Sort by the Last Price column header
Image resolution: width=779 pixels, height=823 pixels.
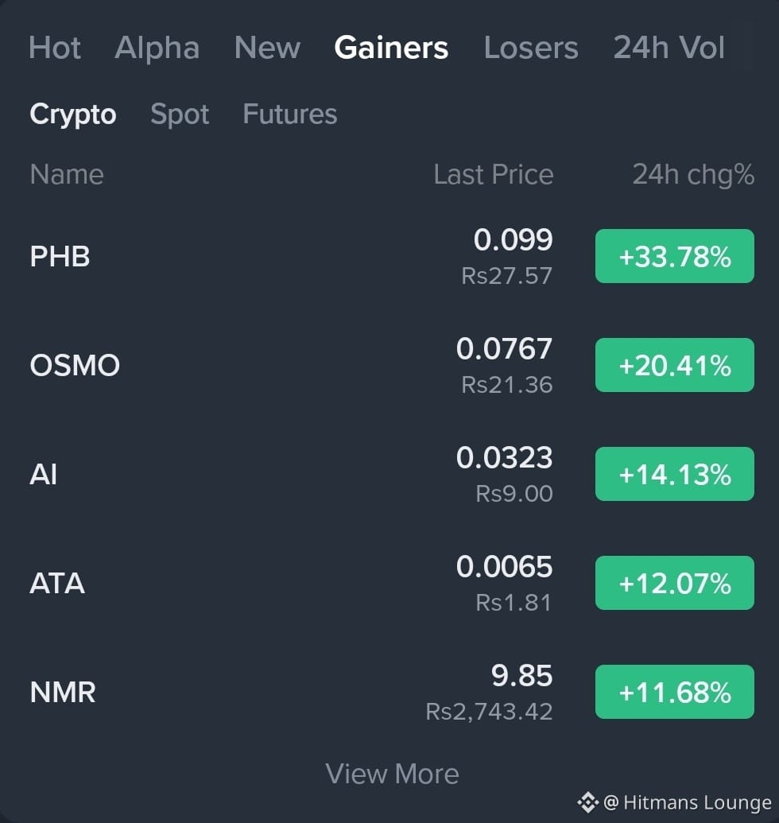[x=493, y=174]
